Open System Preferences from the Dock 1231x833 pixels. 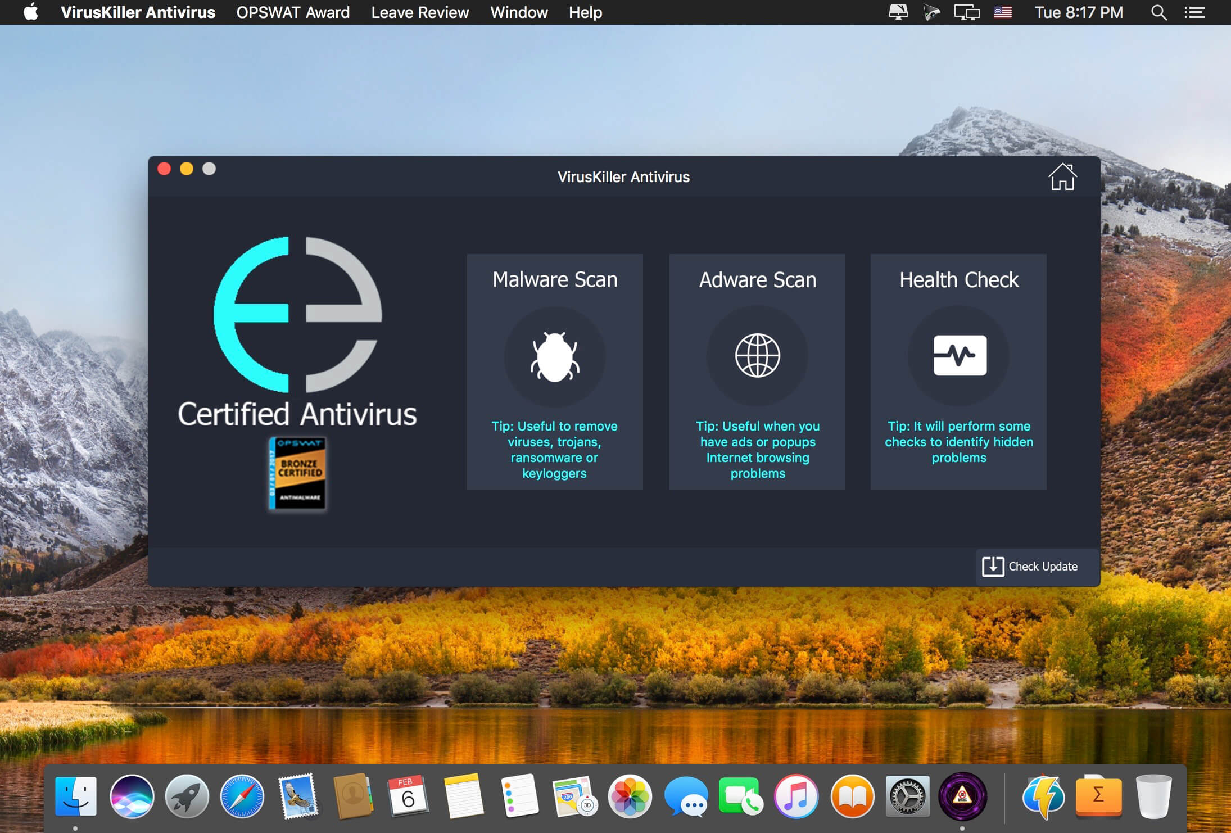(907, 796)
